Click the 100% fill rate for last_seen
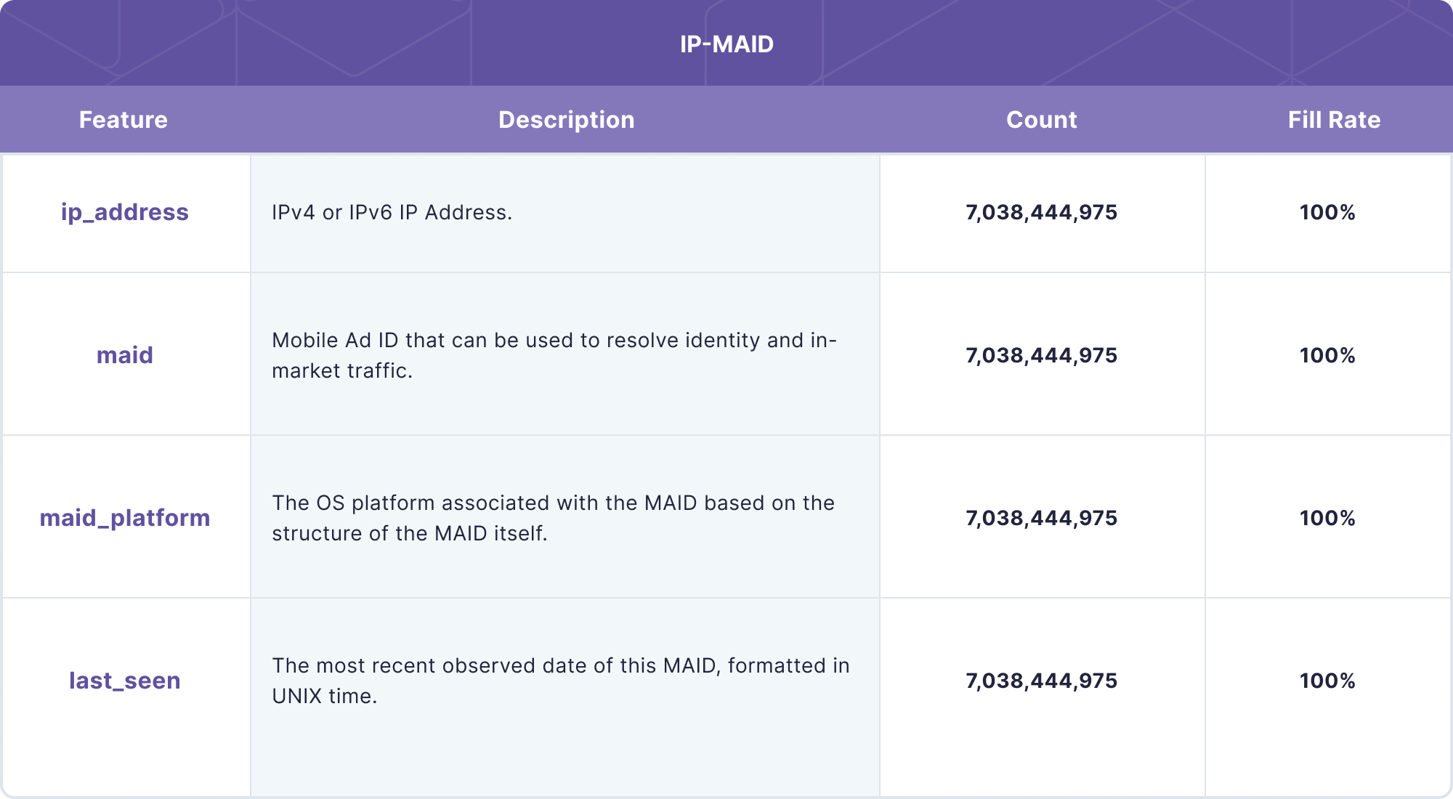Image resolution: width=1453 pixels, height=799 pixels. pos(1327,681)
